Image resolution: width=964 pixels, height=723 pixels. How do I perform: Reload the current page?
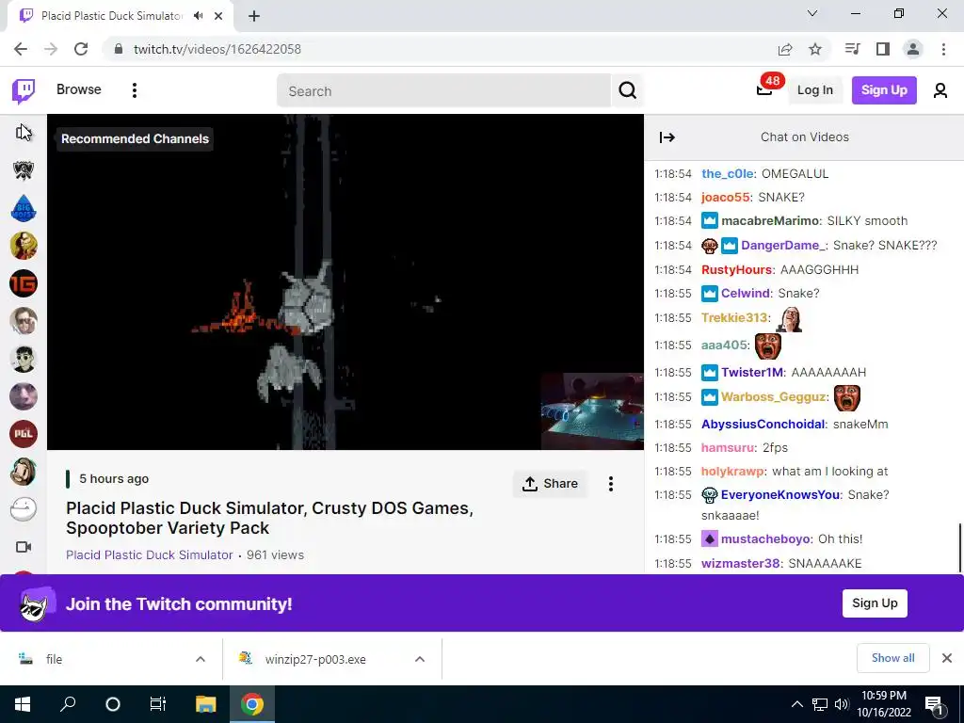point(81,49)
